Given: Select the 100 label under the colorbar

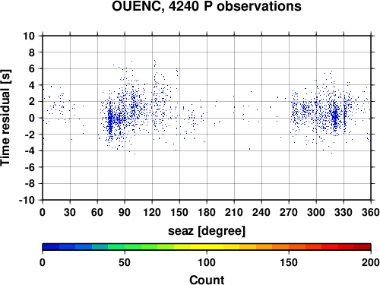Looking at the screenshot, I should point(207,262).
